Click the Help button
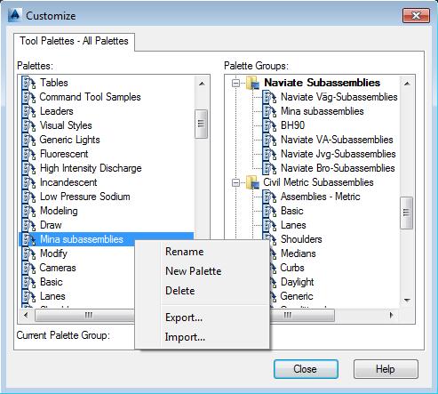The width and height of the screenshot is (438, 394). coord(386,369)
